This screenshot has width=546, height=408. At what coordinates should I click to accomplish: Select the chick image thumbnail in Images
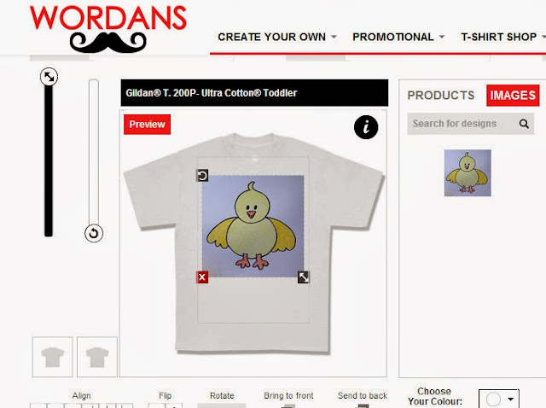point(468,172)
